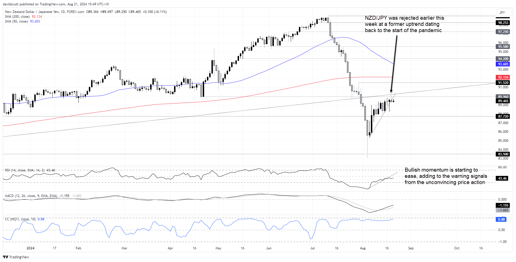This screenshot has height=262, width=516.
Task: Click the 95.000 tick on the price axis
Action: 503,52
